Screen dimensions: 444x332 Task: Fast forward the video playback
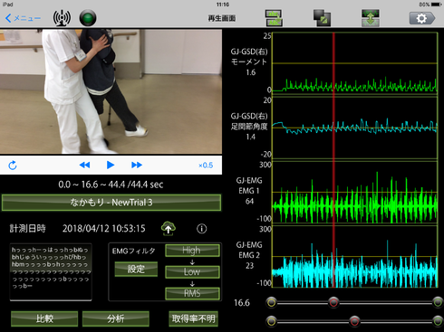coord(137,165)
